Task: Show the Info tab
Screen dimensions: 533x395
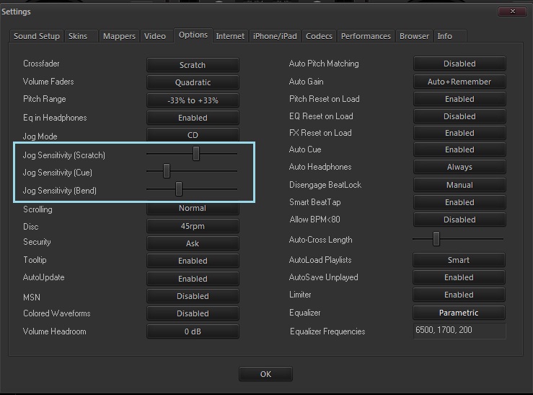Action: click(450, 36)
